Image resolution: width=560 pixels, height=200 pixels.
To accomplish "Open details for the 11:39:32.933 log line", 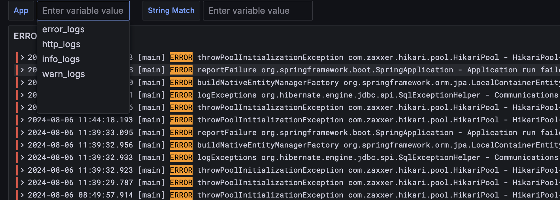I will 22,157.
